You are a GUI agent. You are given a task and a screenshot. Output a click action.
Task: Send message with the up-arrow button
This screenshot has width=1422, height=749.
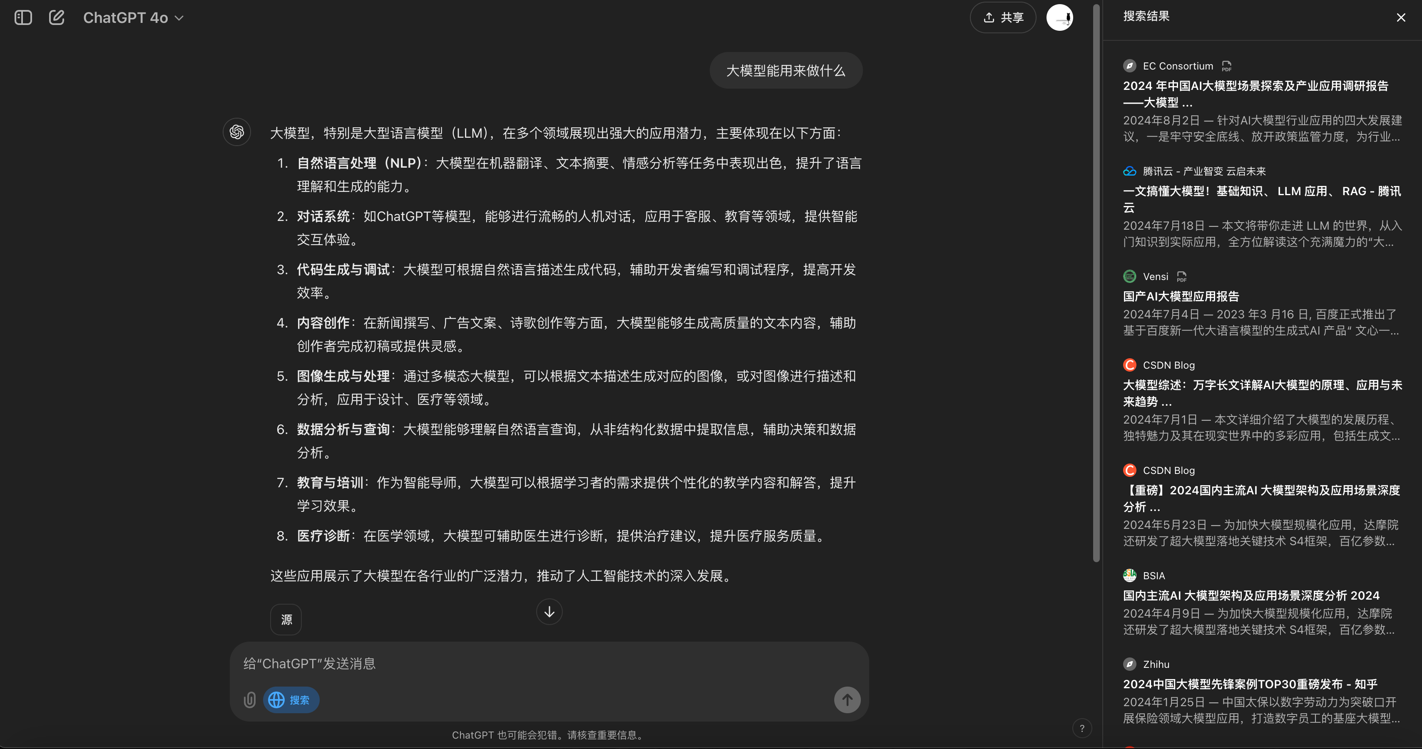847,700
